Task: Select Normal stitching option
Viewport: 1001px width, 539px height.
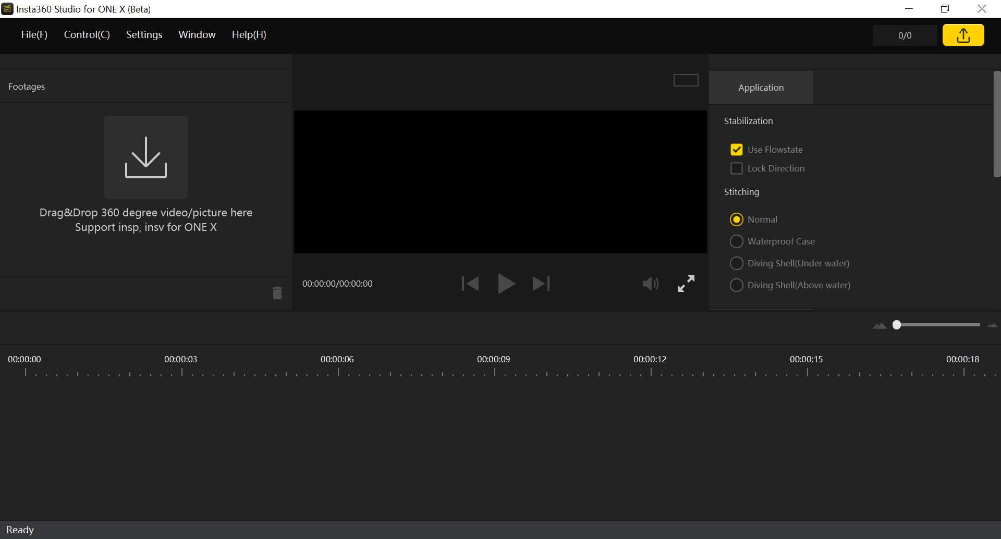Action: tap(736, 219)
